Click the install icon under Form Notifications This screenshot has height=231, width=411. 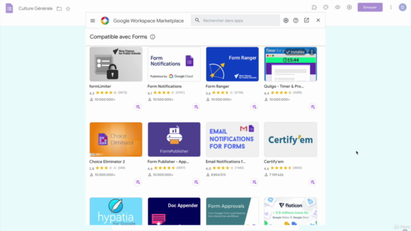point(196,107)
